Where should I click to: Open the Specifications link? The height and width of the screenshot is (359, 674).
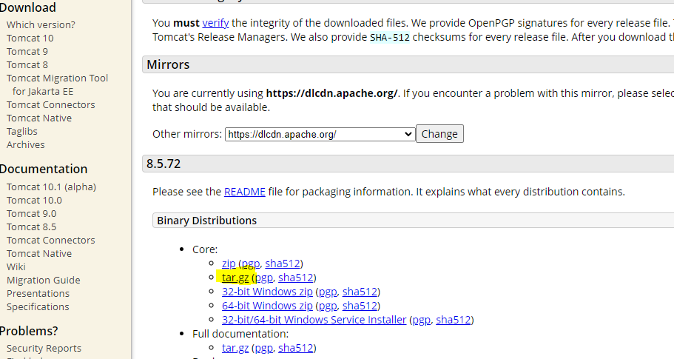point(38,307)
